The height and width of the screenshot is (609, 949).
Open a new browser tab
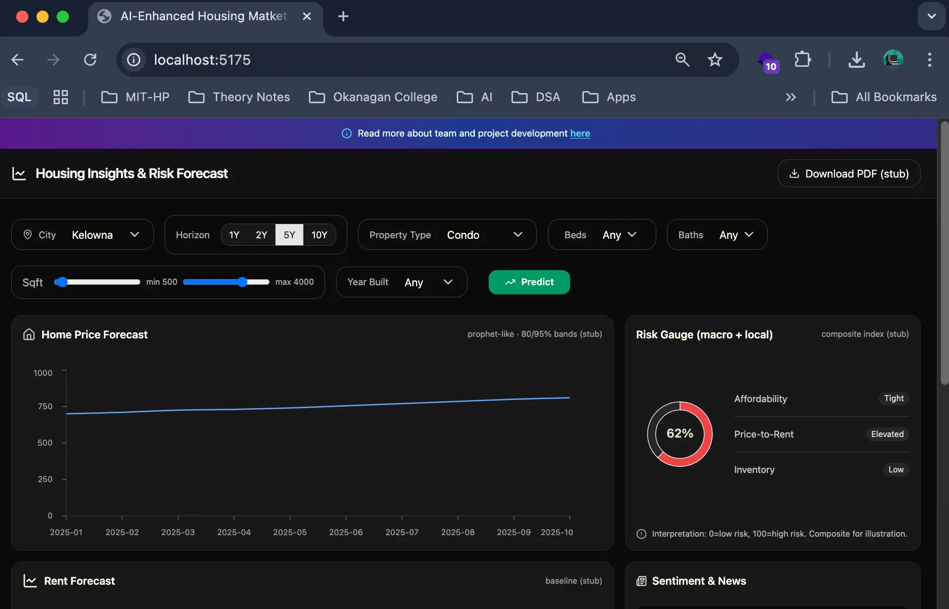coord(343,16)
